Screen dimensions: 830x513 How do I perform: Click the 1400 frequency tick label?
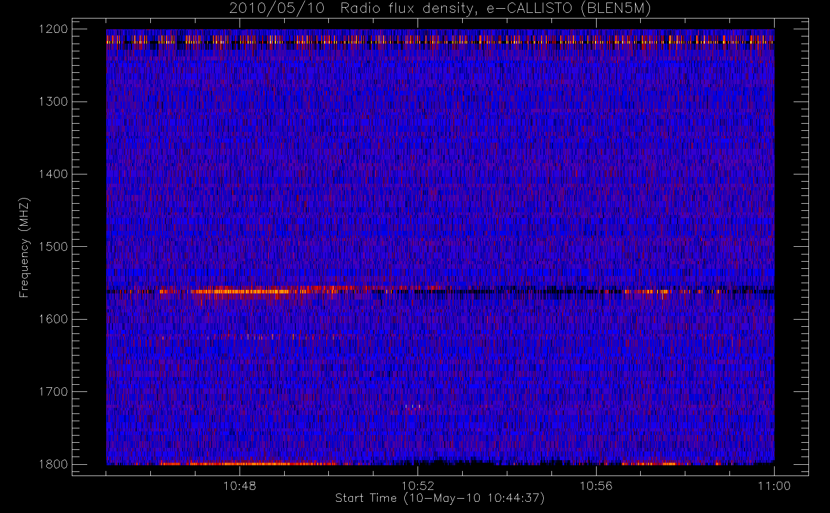pos(53,174)
